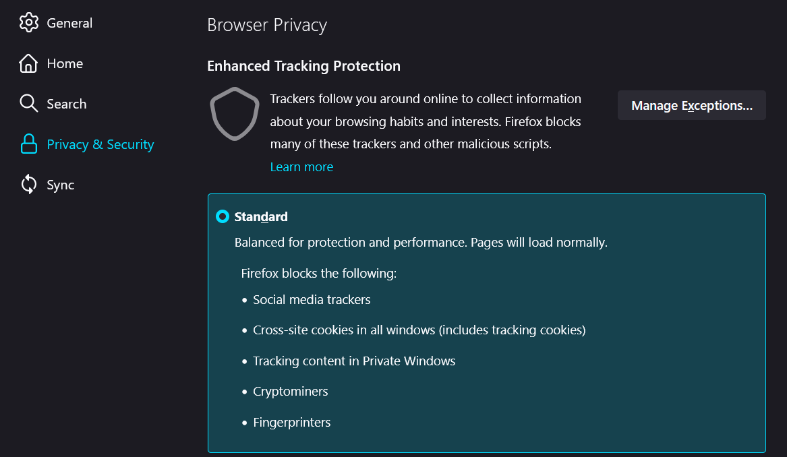Open the Sync settings section

[x=61, y=184]
